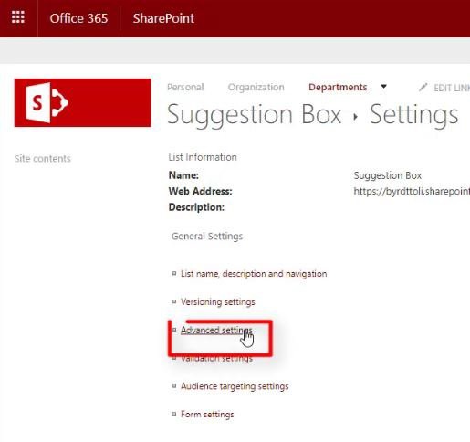The height and width of the screenshot is (442, 470).
Task: Open Audience targeting settings
Action: pos(235,386)
